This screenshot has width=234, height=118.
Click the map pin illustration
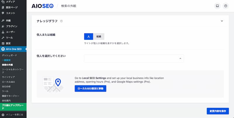[58, 82]
